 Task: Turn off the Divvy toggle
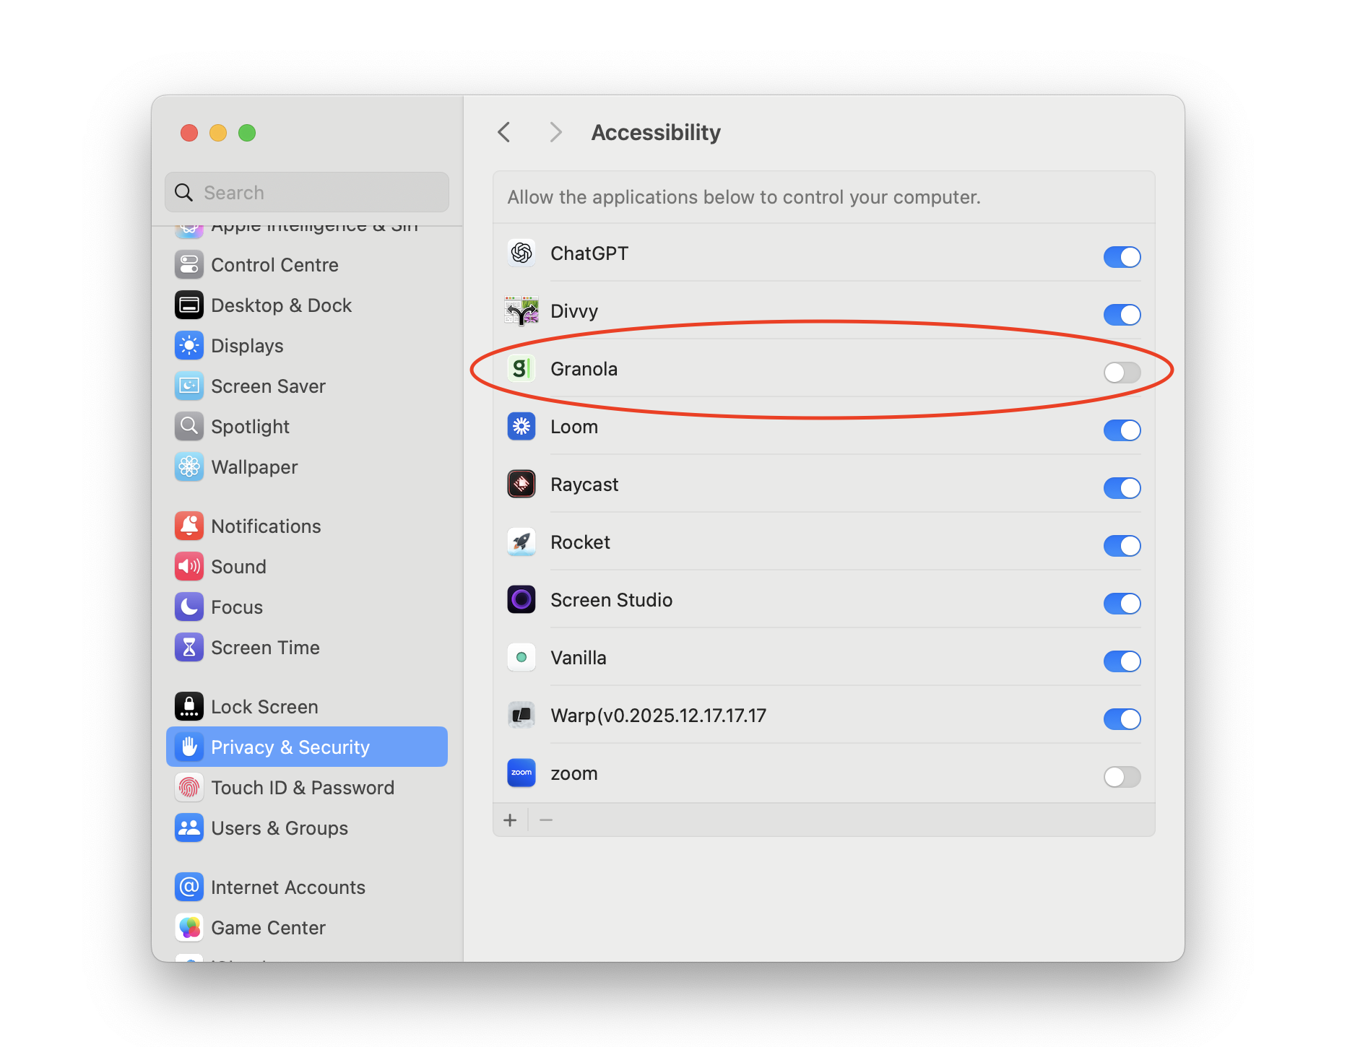pos(1122,314)
